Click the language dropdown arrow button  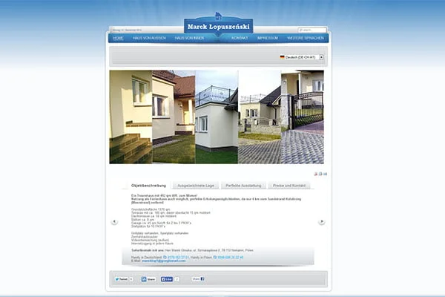coord(321,57)
